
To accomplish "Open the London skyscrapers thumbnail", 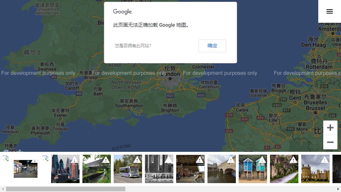I will 65,169.
